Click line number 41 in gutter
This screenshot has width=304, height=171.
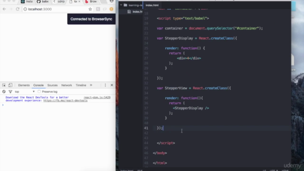tap(146, 128)
